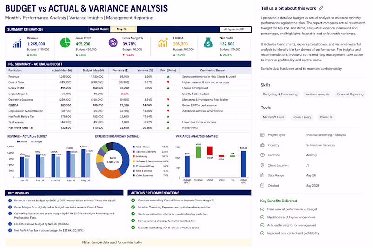This screenshot has height=248, width=372.
Task: Select the Variance ($) column header
Action: pyautogui.click(x=121, y=70)
